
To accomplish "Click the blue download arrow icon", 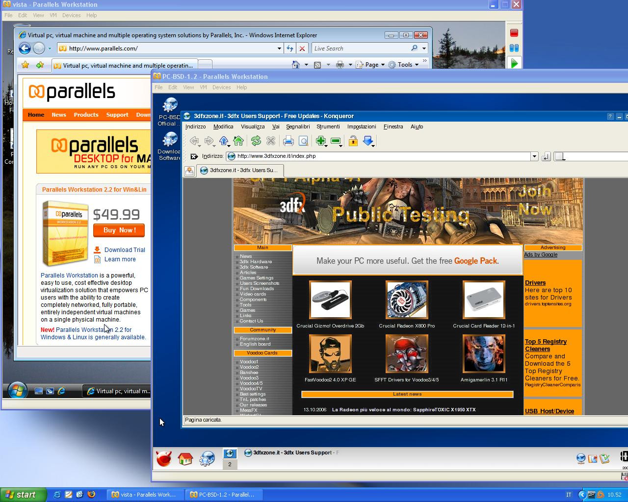I will (x=368, y=141).
